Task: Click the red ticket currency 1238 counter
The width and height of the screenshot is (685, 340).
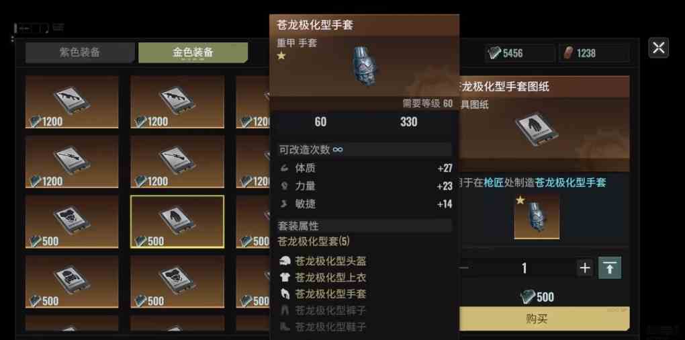Action: [595, 53]
